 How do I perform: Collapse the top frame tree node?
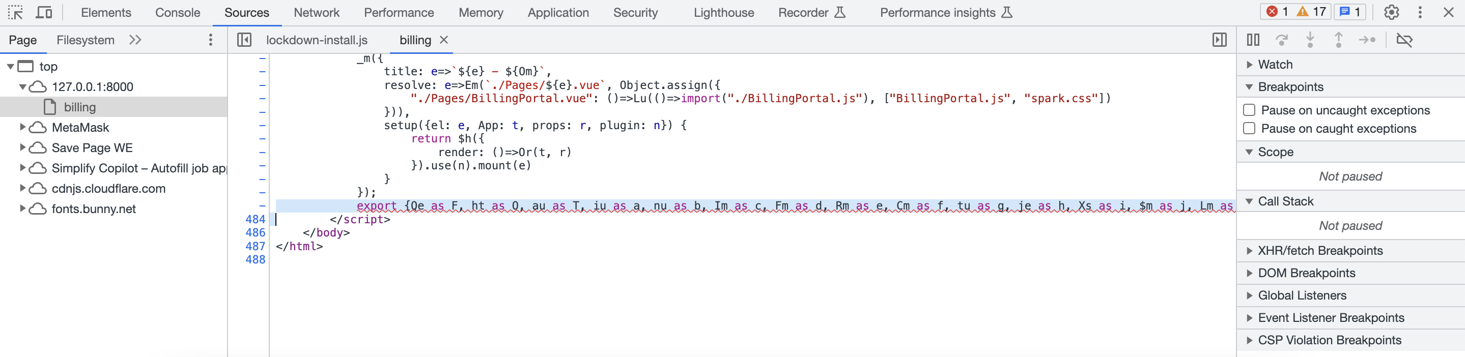click(10, 67)
